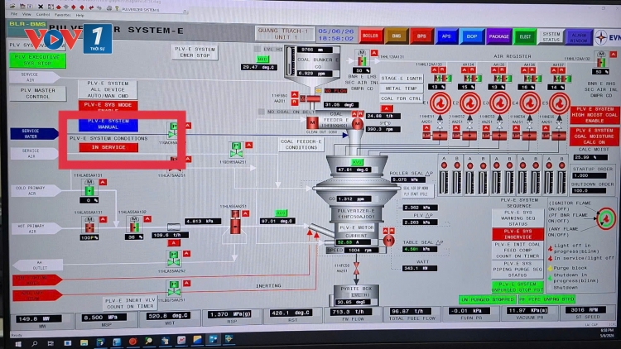
Task: Select pyrite valve 11HFC50 AA251
Action: (356, 269)
